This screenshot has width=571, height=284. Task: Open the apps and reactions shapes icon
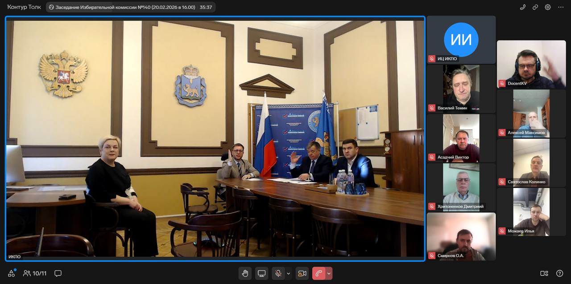(12, 273)
